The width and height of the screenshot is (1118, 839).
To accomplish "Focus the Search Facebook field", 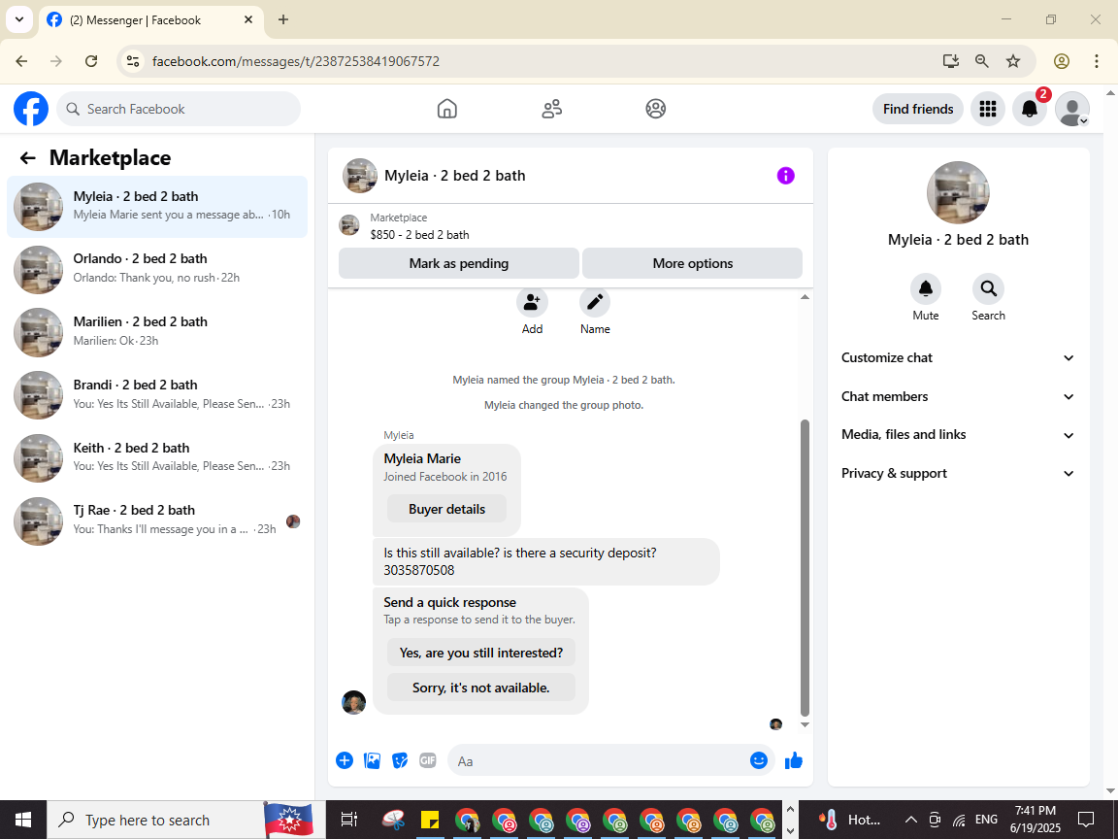I will tap(179, 109).
